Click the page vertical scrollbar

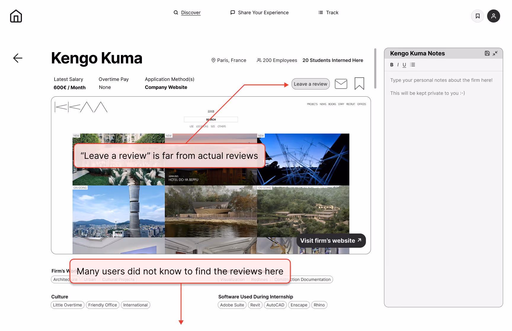[375, 68]
